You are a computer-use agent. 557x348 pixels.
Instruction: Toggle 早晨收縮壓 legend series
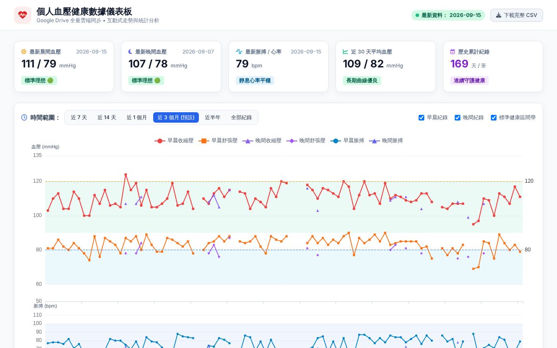[x=174, y=141]
